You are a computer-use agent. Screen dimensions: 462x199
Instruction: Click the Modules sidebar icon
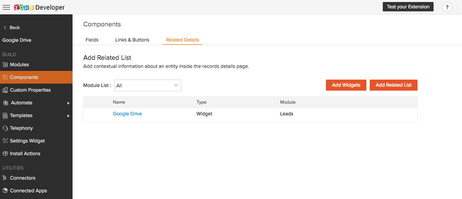coord(5,65)
